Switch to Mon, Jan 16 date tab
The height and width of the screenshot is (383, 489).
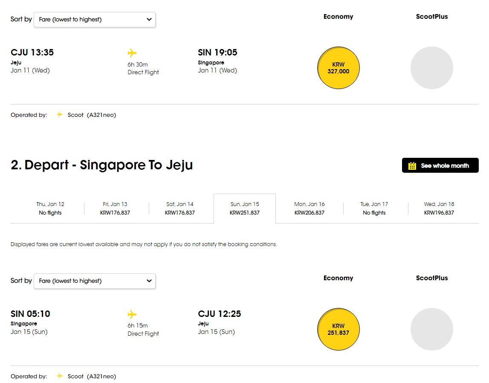click(x=310, y=208)
